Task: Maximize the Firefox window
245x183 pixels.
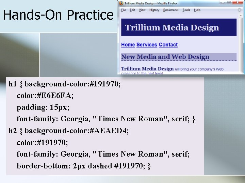Action: (229, 2)
